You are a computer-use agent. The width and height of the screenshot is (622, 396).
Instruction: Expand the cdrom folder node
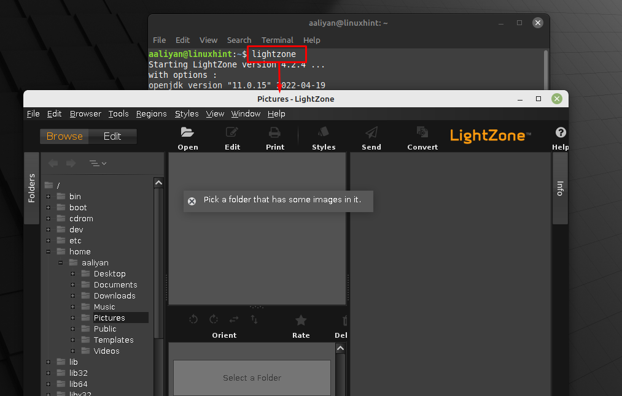(x=49, y=219)
